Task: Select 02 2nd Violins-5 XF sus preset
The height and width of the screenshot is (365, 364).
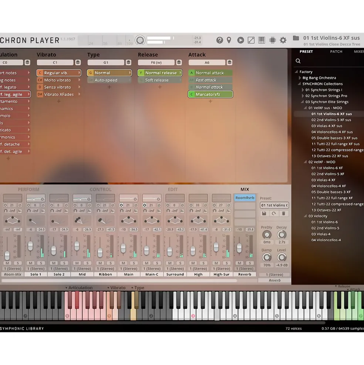Action: click(x=331, y=120)
